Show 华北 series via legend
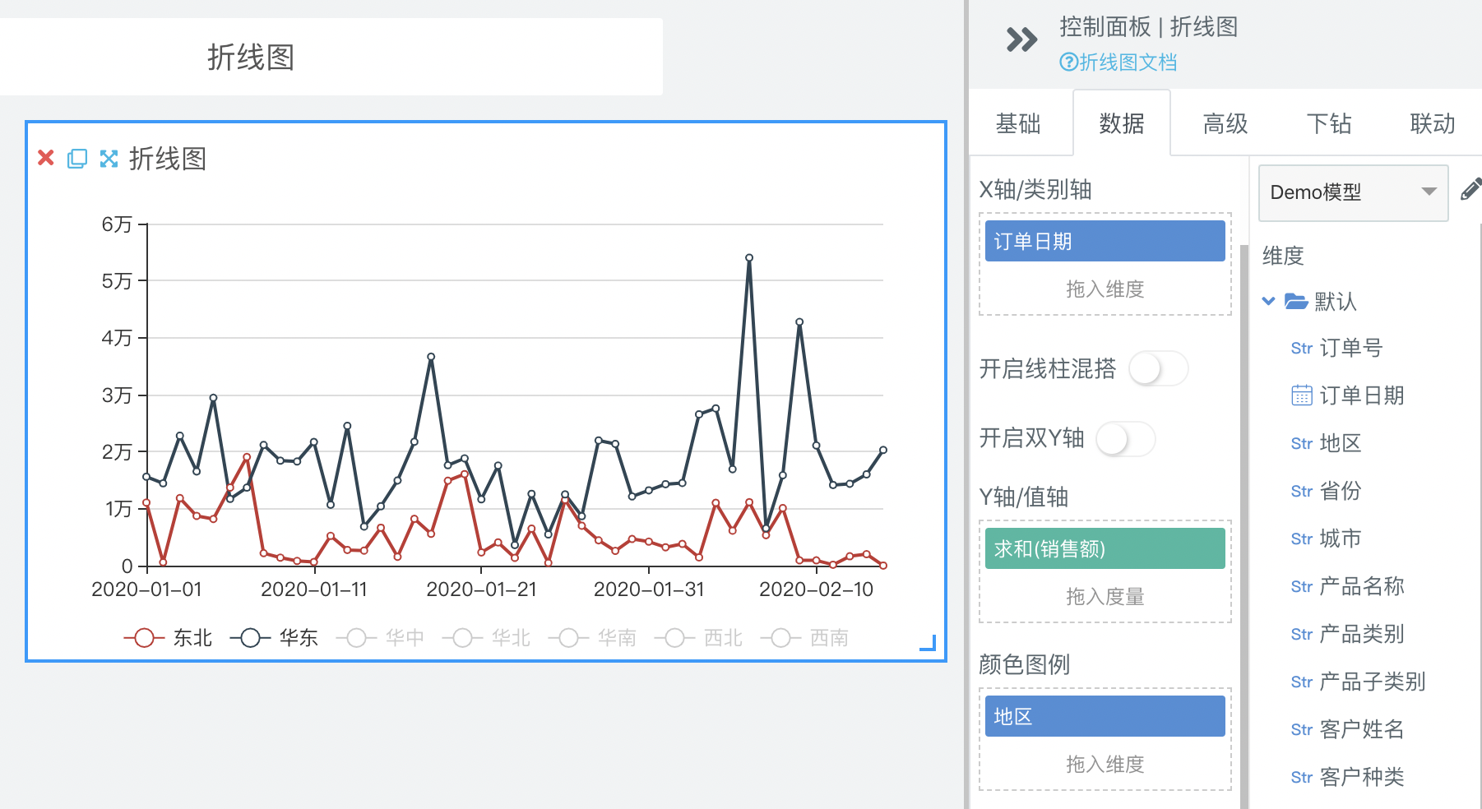 (x=487, y=638)
